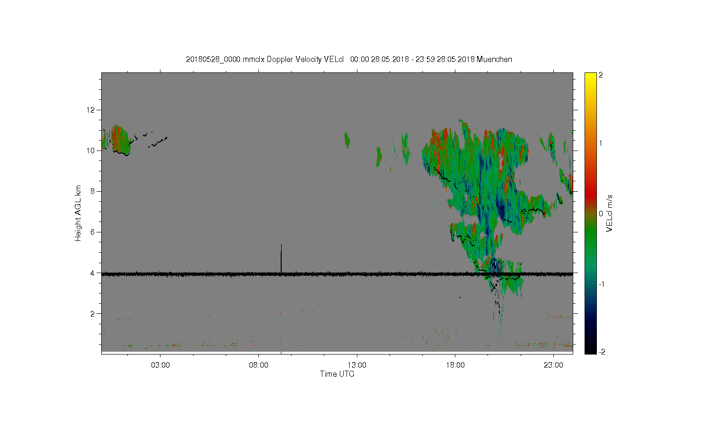Viewport: 710px width, 426px height.
Task: Click the "4" height axis tick label
Action: (93, 273)
